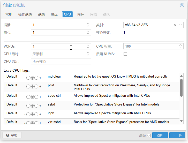Open the 类别 CPU type dropdown
Image resolution: width=188 pixels, height=143 pixels.
point(180,25)
